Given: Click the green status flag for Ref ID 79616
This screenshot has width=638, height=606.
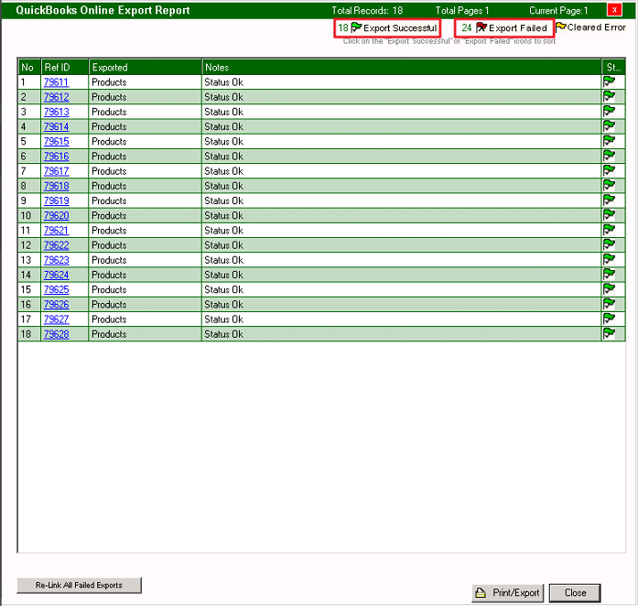Looking at the screenshot, I should click(609, 156).
